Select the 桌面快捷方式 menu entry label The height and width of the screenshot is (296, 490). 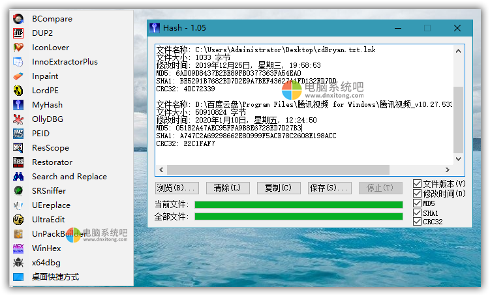(x=55, y=277)
